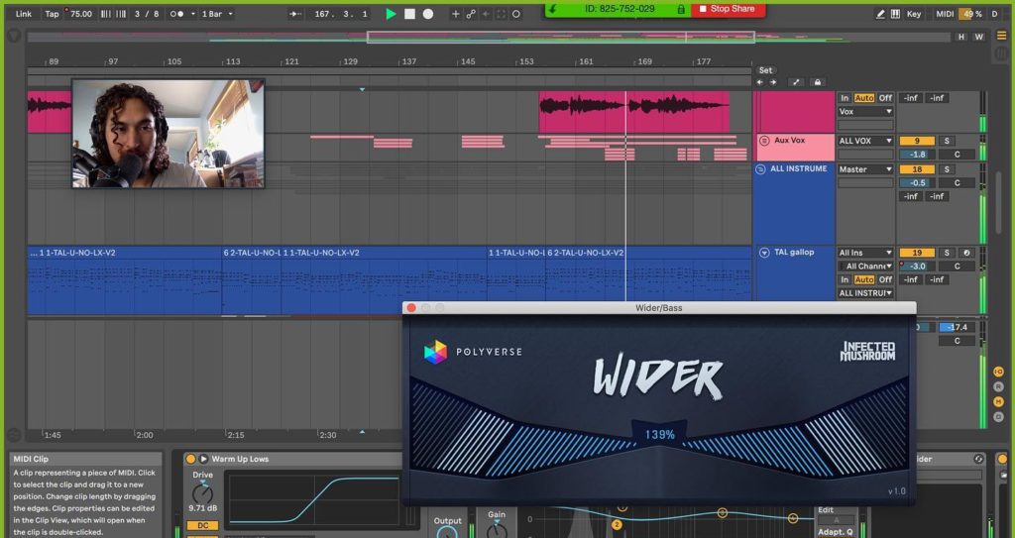Click the Tap tempo button

point(52,14)
